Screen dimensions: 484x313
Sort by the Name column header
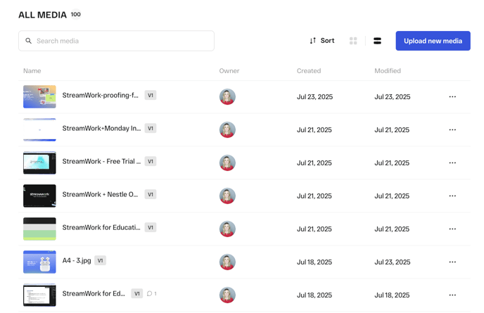click(32, 71)
